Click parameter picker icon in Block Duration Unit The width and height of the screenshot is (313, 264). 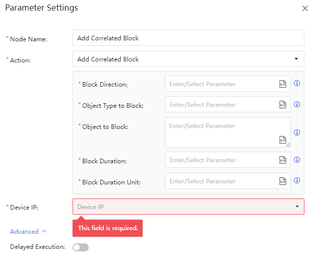tap(283, 181)
